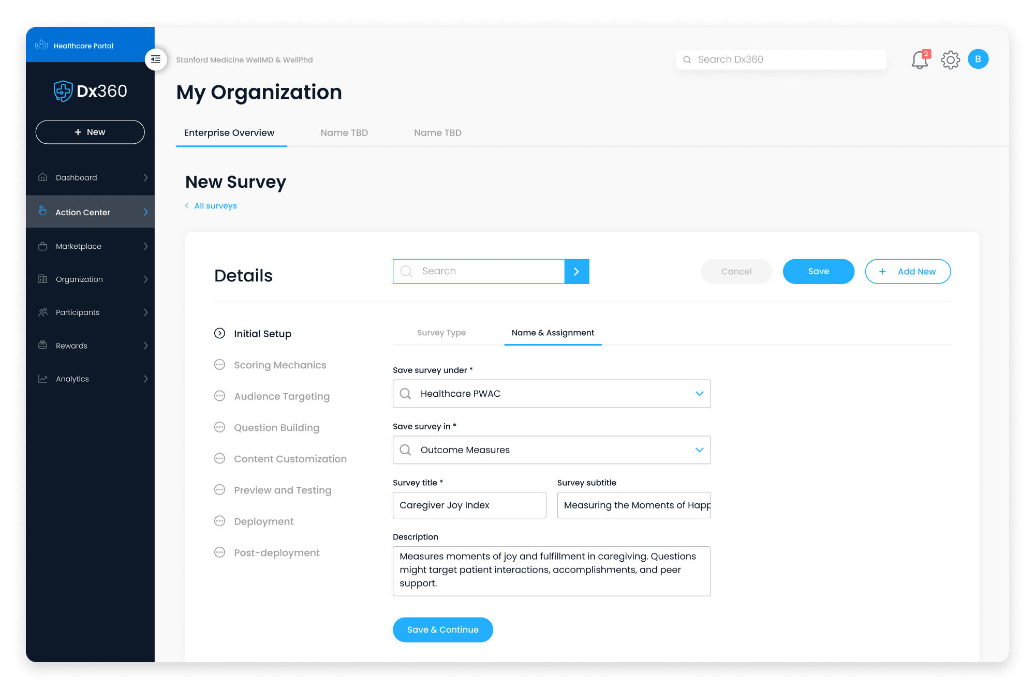The width and height of the screenshot is (1035, 689).
Task: Click the Question Building step icon
Action: click(x=219, y=427)
